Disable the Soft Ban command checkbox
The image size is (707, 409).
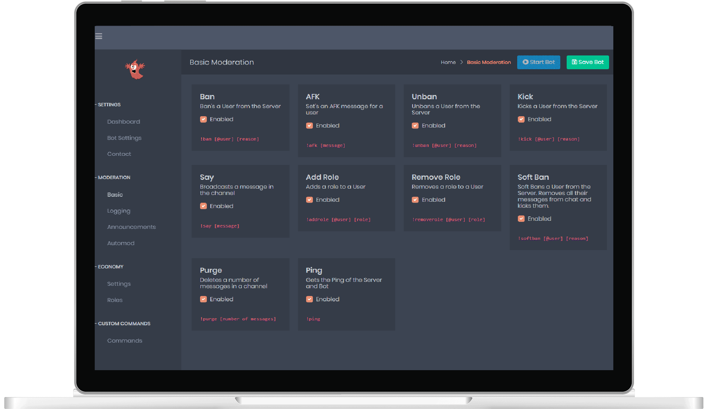[x=521, y=219]
